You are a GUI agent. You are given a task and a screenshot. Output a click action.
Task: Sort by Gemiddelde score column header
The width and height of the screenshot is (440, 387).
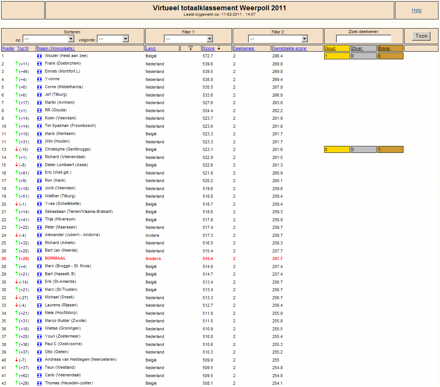pos(290,48)
